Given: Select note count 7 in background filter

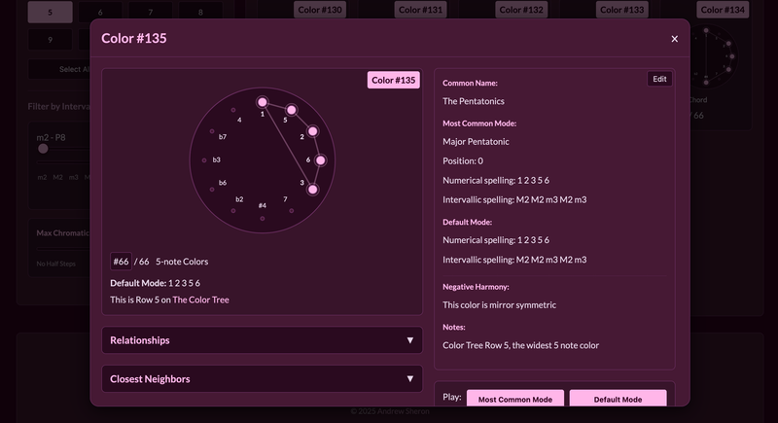Looking at the screenshot, I should pyautogui.click(x=151, y=12).
